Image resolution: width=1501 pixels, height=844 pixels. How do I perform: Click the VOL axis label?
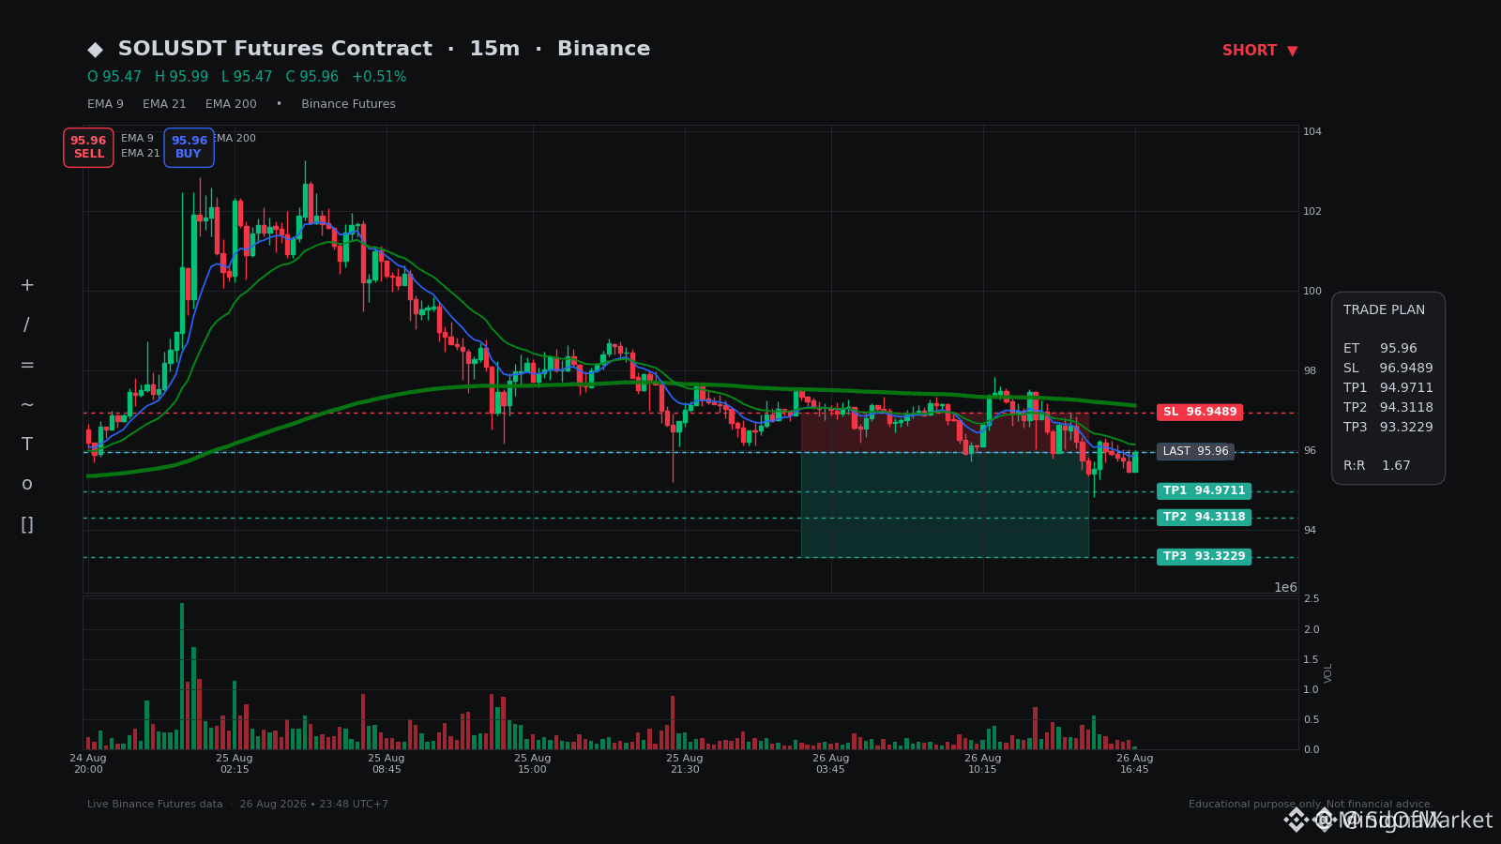pos(1328,672)
